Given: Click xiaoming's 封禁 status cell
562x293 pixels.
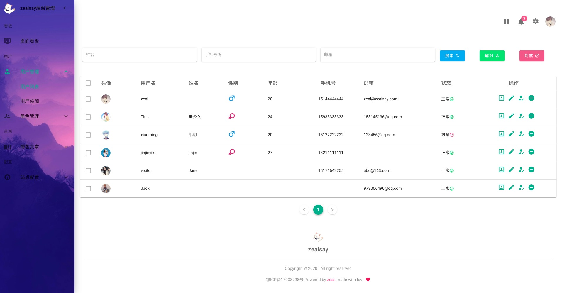Looking at the screenshot, I should pos(447,135).
